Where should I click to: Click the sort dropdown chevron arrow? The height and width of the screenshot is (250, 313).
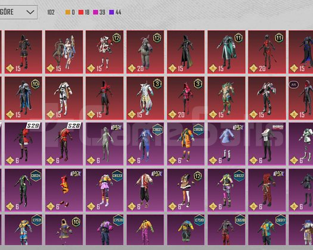[30, 12]
